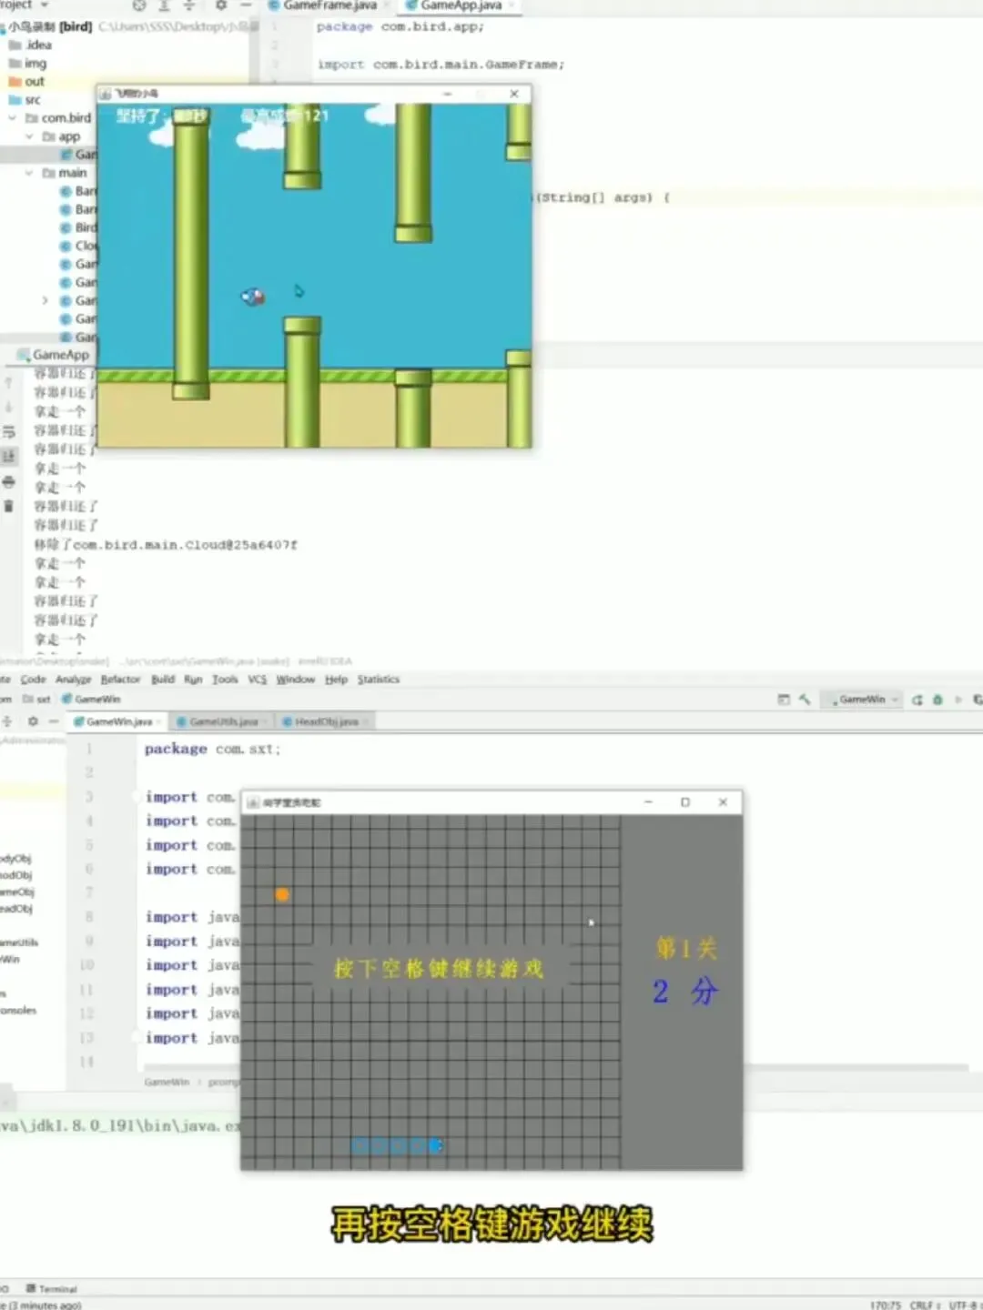Click the build hammer icon in lower IDE
983x1310 pixels.
[x=805, y=700]
